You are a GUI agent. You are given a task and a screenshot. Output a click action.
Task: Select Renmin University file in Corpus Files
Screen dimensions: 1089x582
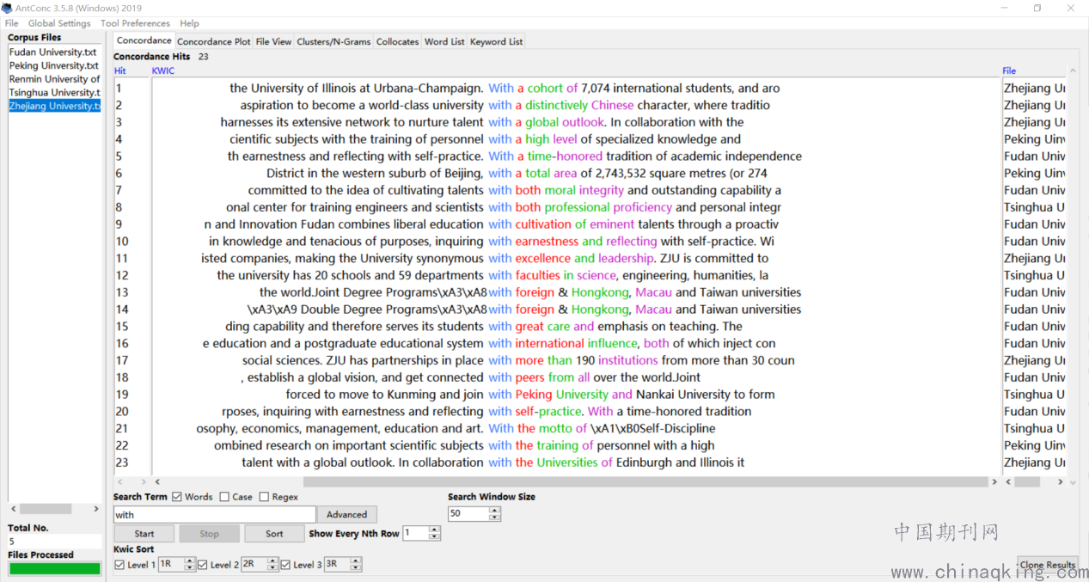coord(55,79)
